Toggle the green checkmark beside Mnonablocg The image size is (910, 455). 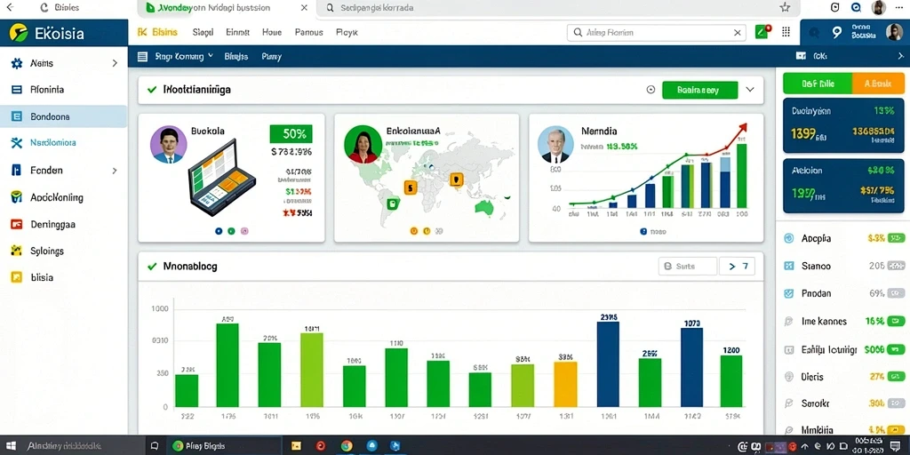152,267
